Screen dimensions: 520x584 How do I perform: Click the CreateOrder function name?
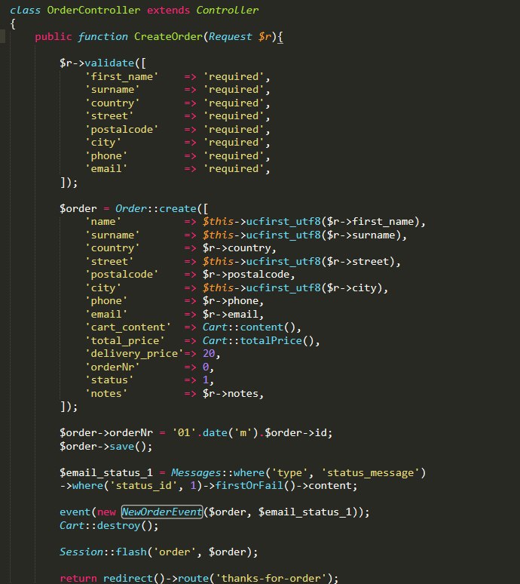click(169, 36)
